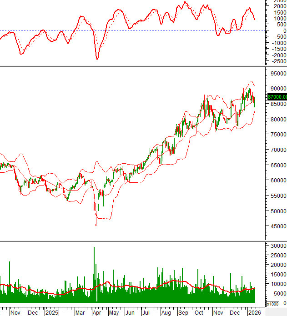The width and height of the screenshot is (287, 316).
Task: Click the current price label 87000.00
Action: click(x=277, y=97)
